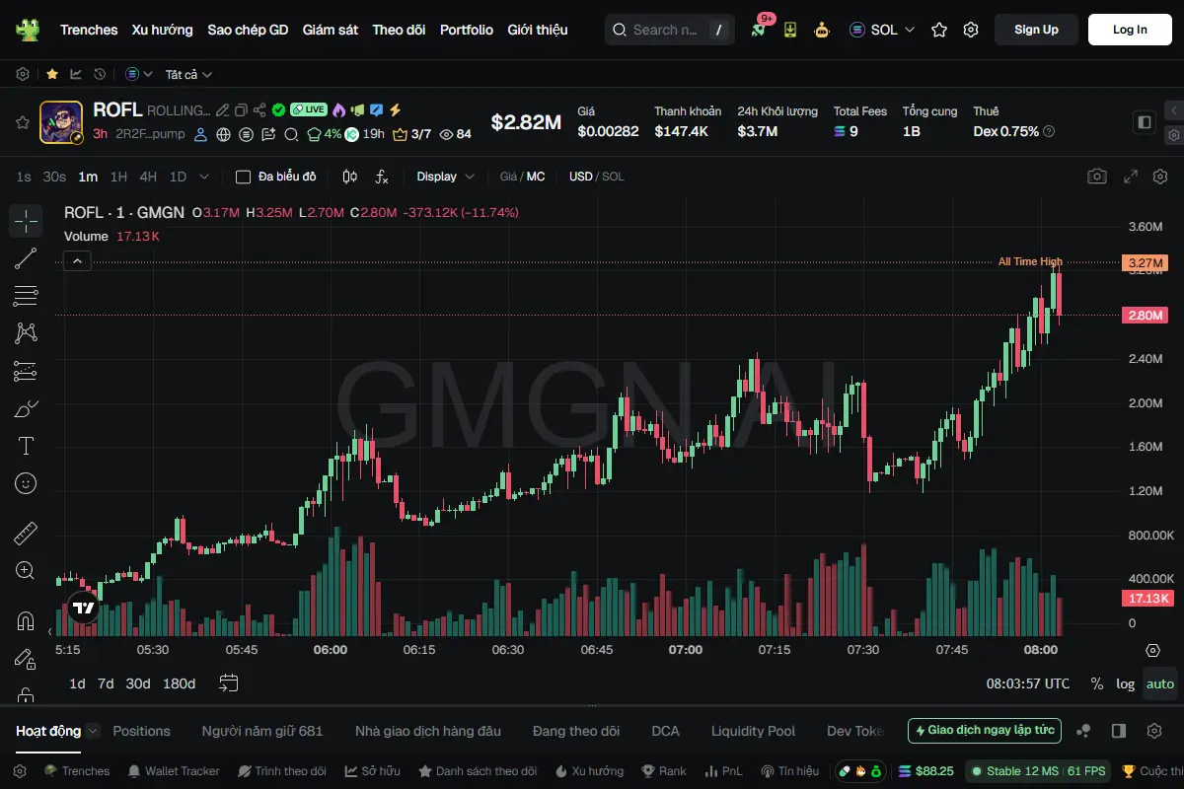Viewport: 1184px width, 789px height.
Task: Toggle percent scale on price axis
Action: [x=1097, y=683]
